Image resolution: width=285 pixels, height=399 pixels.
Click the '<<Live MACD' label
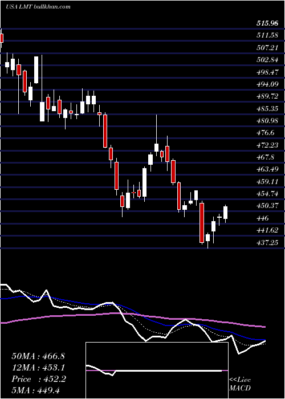click(x=240, y=384)
